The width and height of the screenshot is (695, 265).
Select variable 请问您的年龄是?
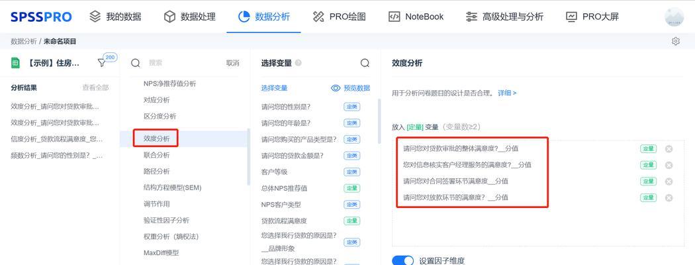(286, 123)
